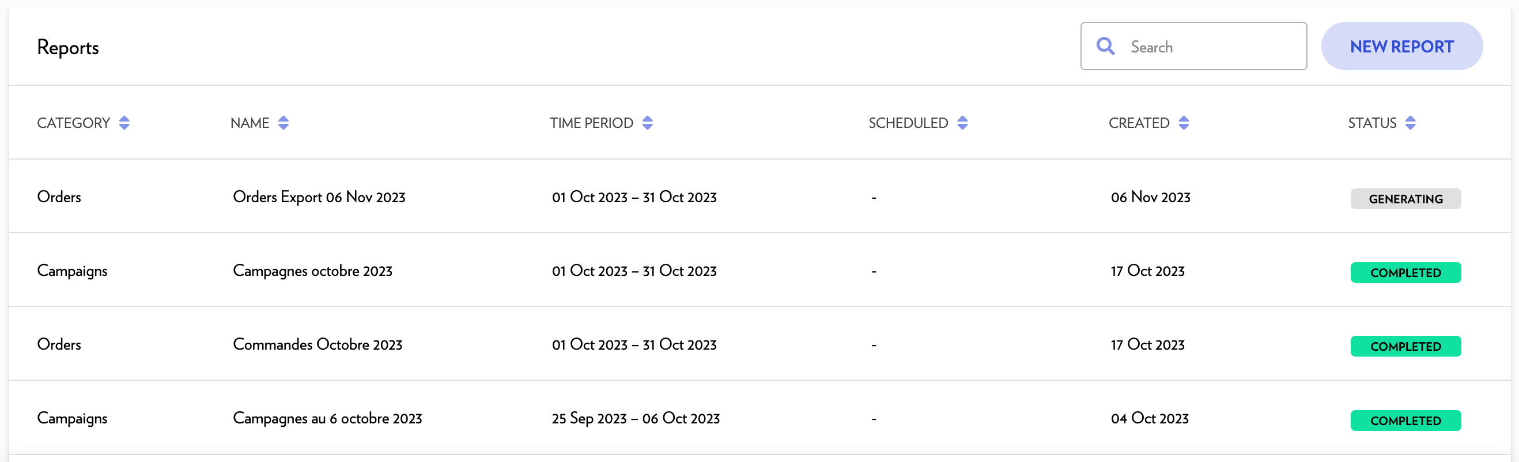Open Campagnes au 6 octobre 2023 report

327,418
